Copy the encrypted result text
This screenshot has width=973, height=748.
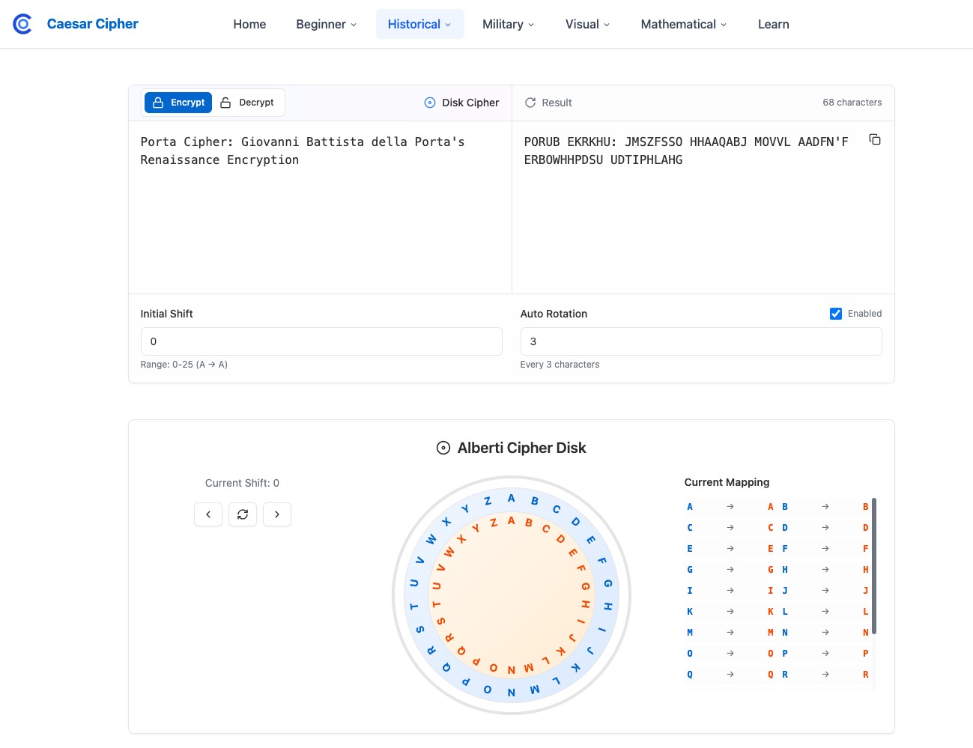(x=874, y=140)
